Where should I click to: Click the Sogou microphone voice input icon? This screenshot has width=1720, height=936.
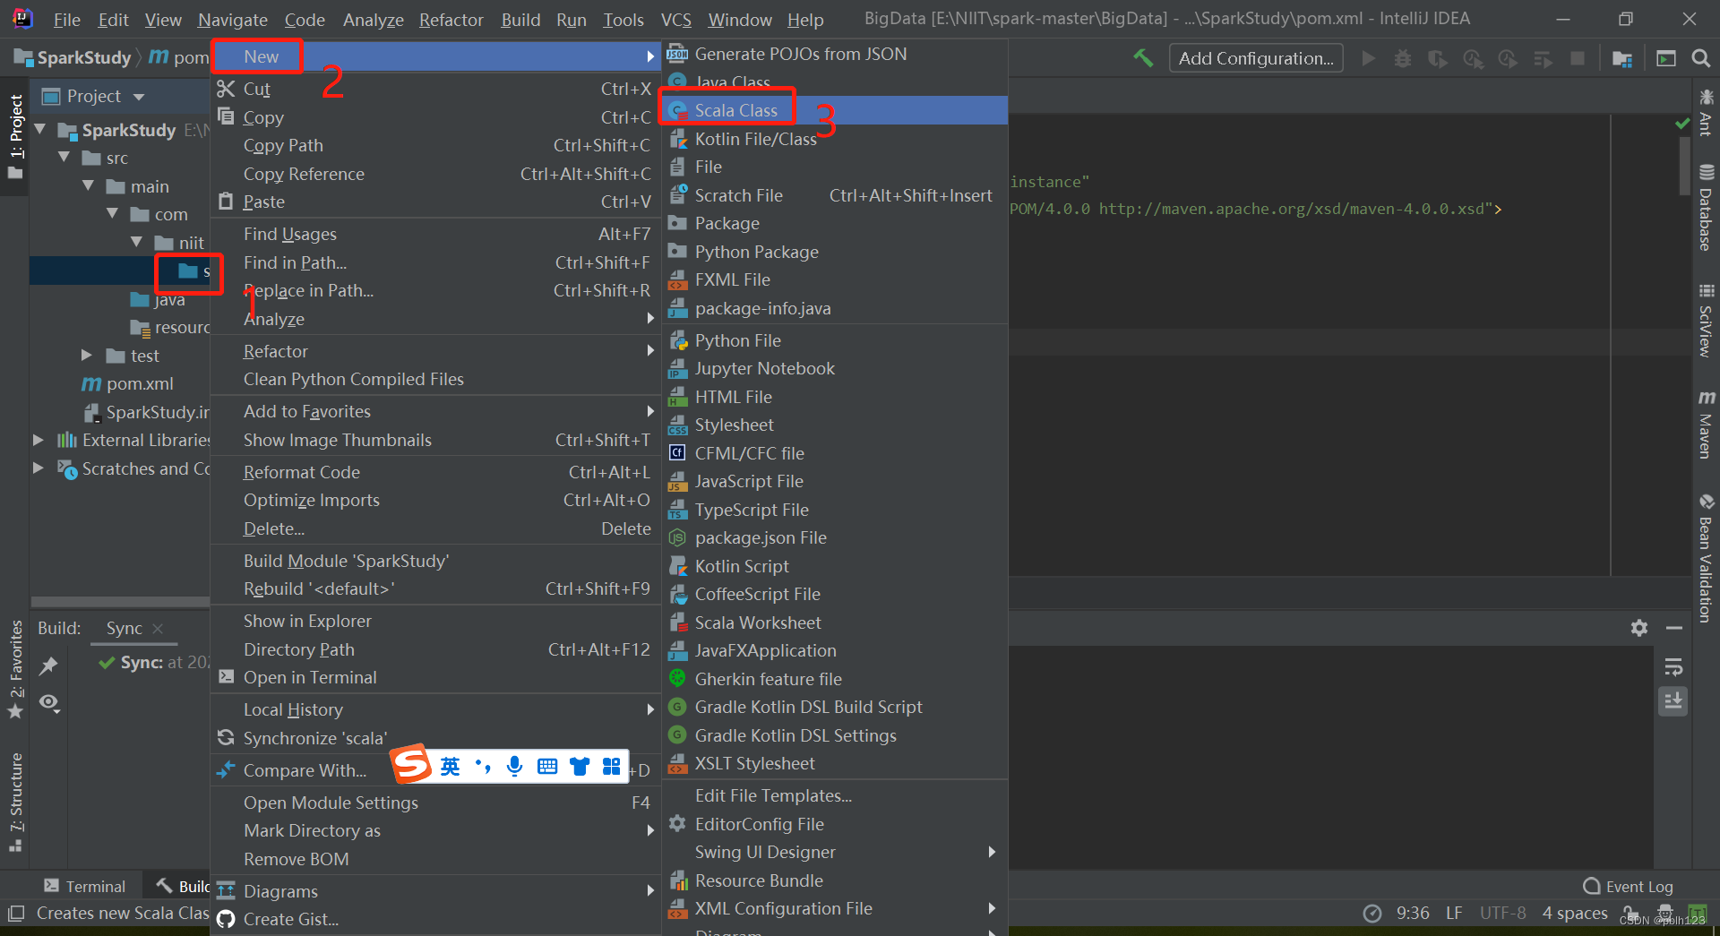point(514,766)
